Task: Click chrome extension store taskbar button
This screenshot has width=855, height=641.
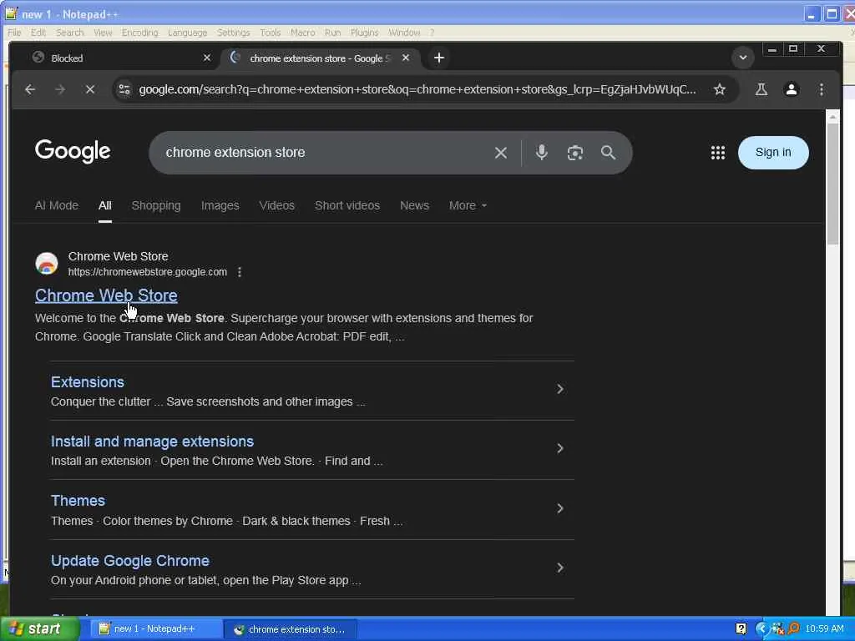Action: point(291,629)
